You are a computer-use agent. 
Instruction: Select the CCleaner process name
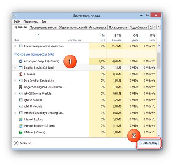[29, 74]
